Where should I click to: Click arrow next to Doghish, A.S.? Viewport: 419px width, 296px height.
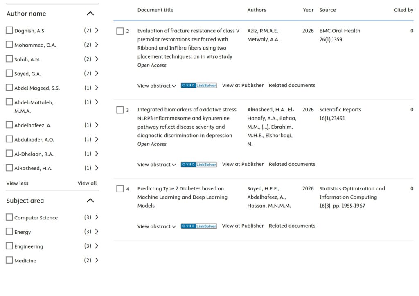point(97,30)
